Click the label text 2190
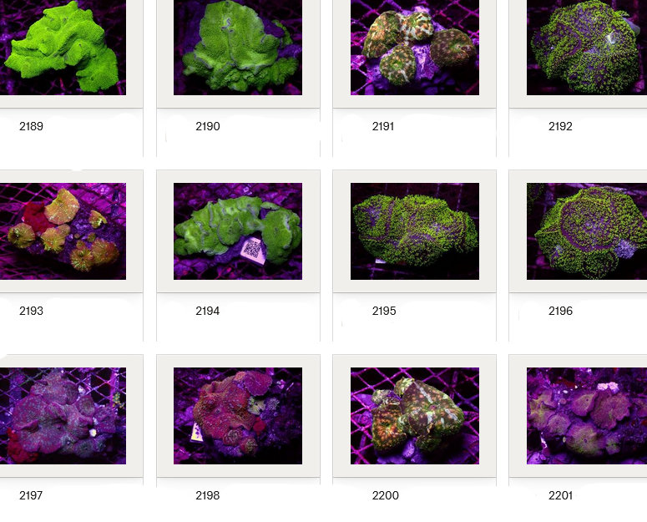 (x=208, y=126)
